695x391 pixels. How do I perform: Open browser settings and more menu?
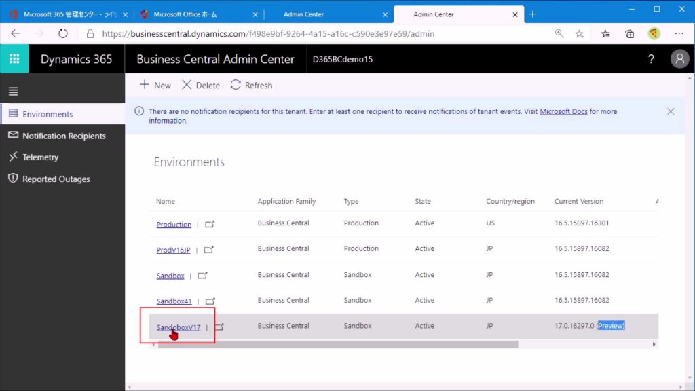[679, 34]
